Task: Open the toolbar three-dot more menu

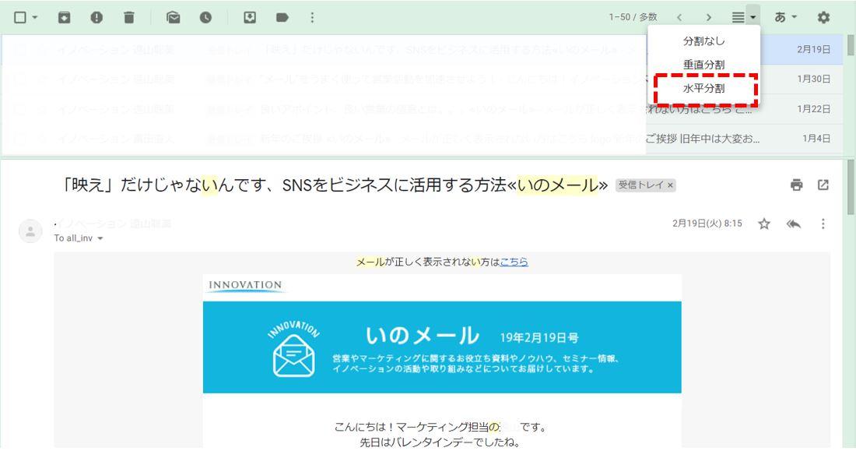Action: (312, 17)
